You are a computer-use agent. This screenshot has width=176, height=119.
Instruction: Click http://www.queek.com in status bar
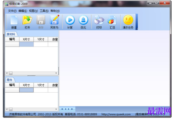116,114
